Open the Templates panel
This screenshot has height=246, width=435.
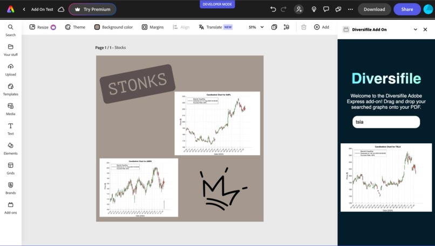point(11,90)
